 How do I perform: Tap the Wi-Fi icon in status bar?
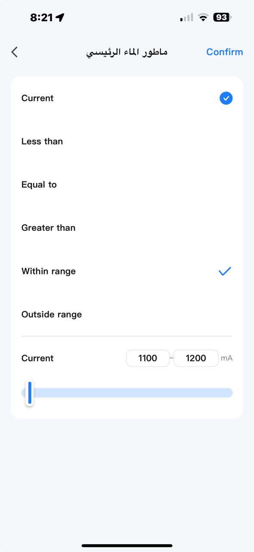tap(203, 17)
